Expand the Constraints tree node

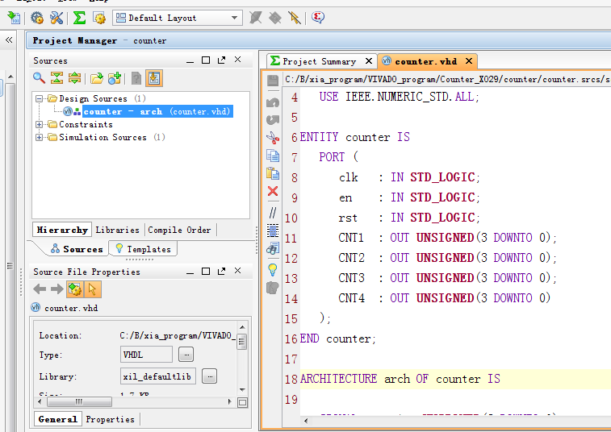click(x=39, y=125)
